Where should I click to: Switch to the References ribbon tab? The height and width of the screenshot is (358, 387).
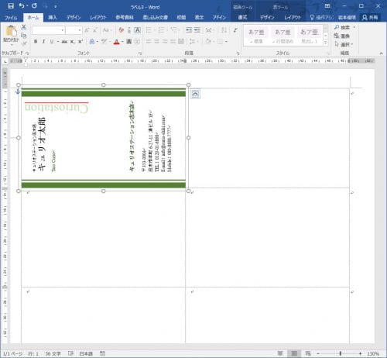[x=125, y=17]
